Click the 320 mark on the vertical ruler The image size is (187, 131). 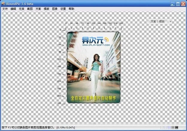click(59, 103)
